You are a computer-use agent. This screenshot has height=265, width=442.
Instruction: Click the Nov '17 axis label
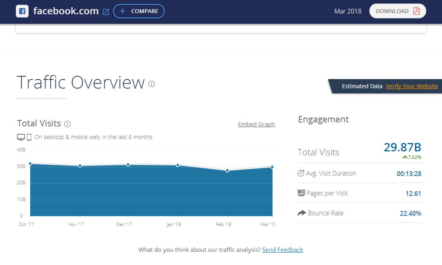(x=76, y=224)
